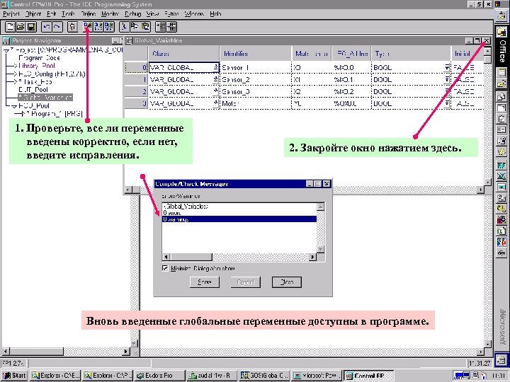Switch to Microsoft PowerPoint taskbar button

click(x=316, y=376)
